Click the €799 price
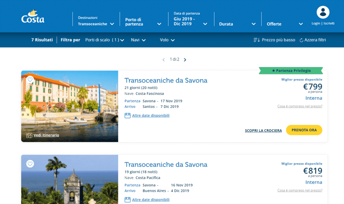 coord(313,87)
